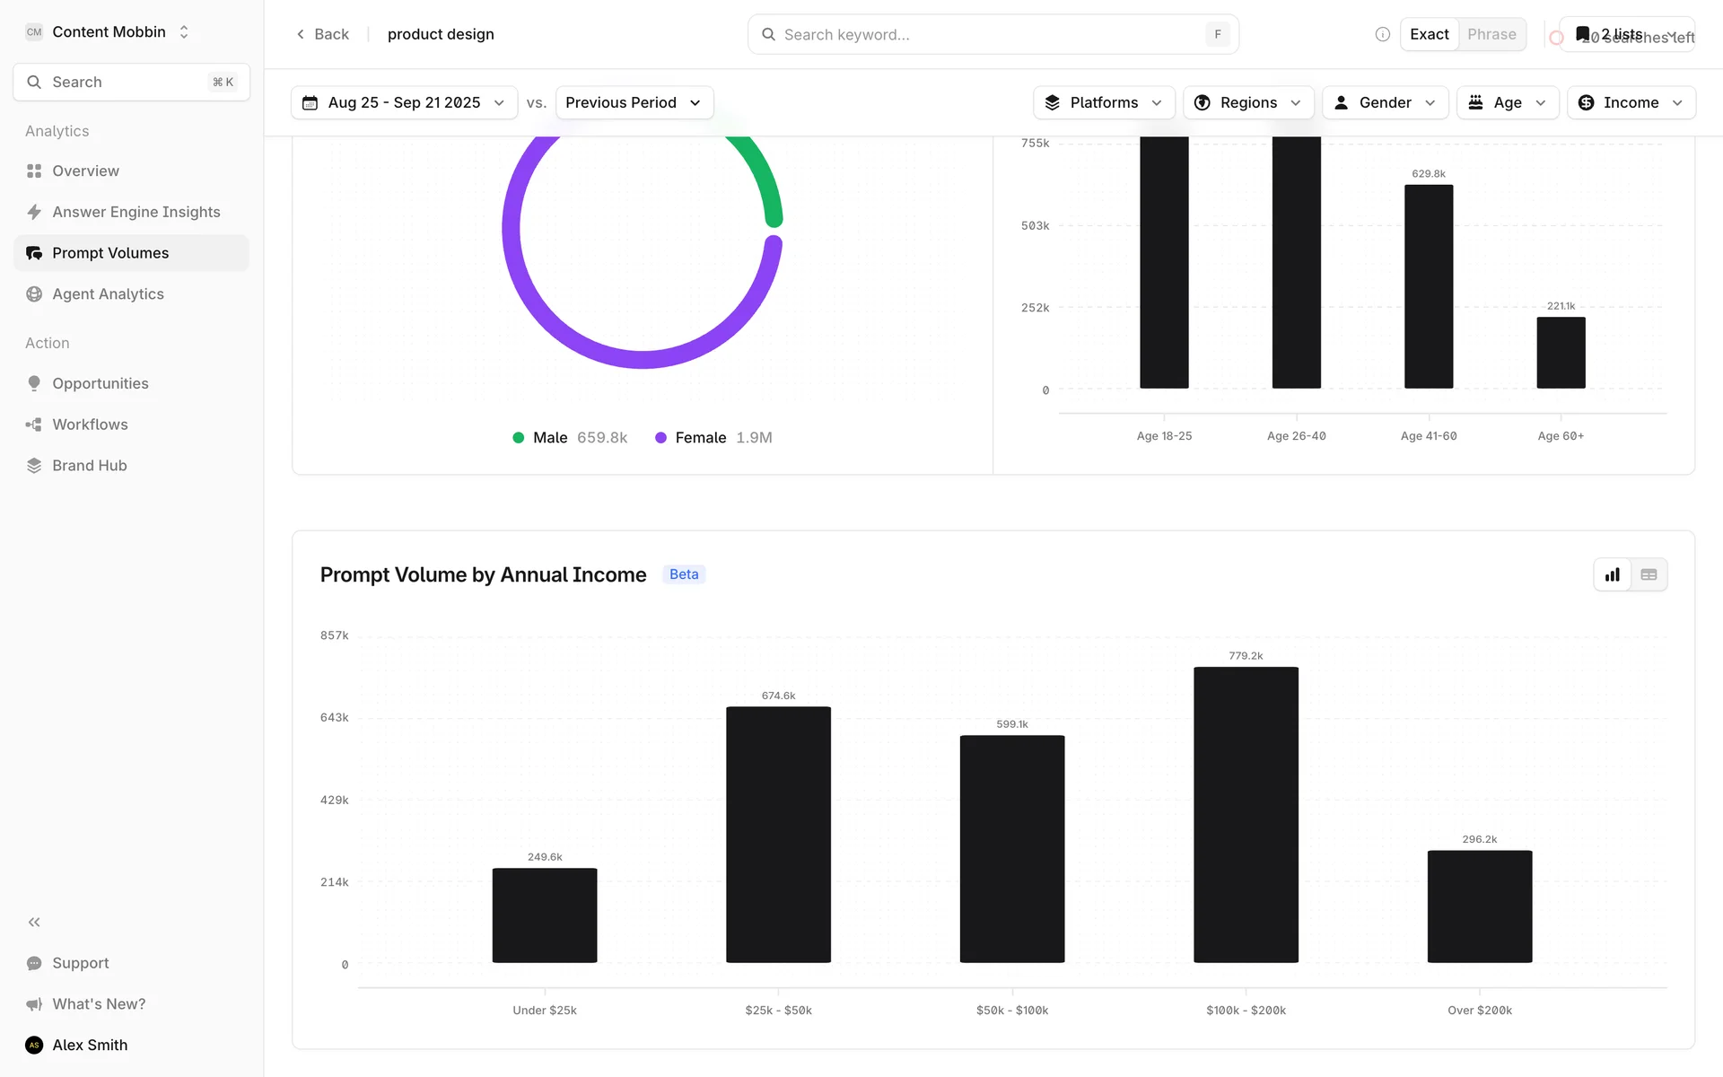Click the Back link
The height and width of the screenshot is (1077, 1723).
(322, 34)
